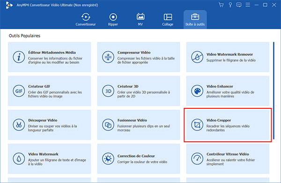Click the Découpeur Vidéo scissors icon
The height and width of the screenshot is (183, 281).
pos(19,125)
